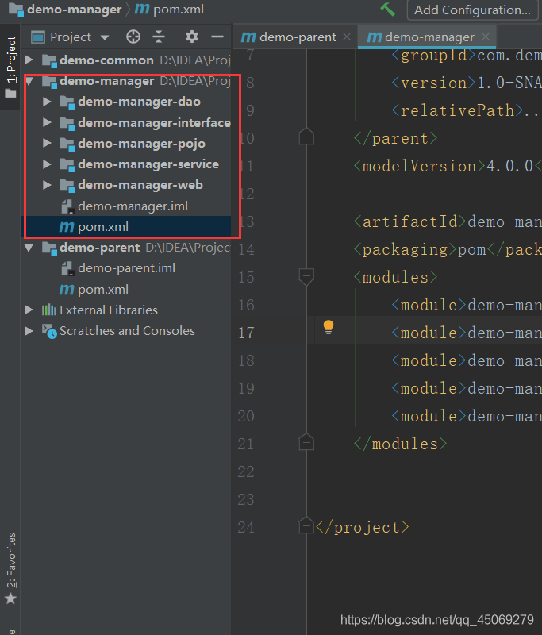Select the demo-manager-web module
This screenshot has height=635, width=542.
click(x=140, y=185)
